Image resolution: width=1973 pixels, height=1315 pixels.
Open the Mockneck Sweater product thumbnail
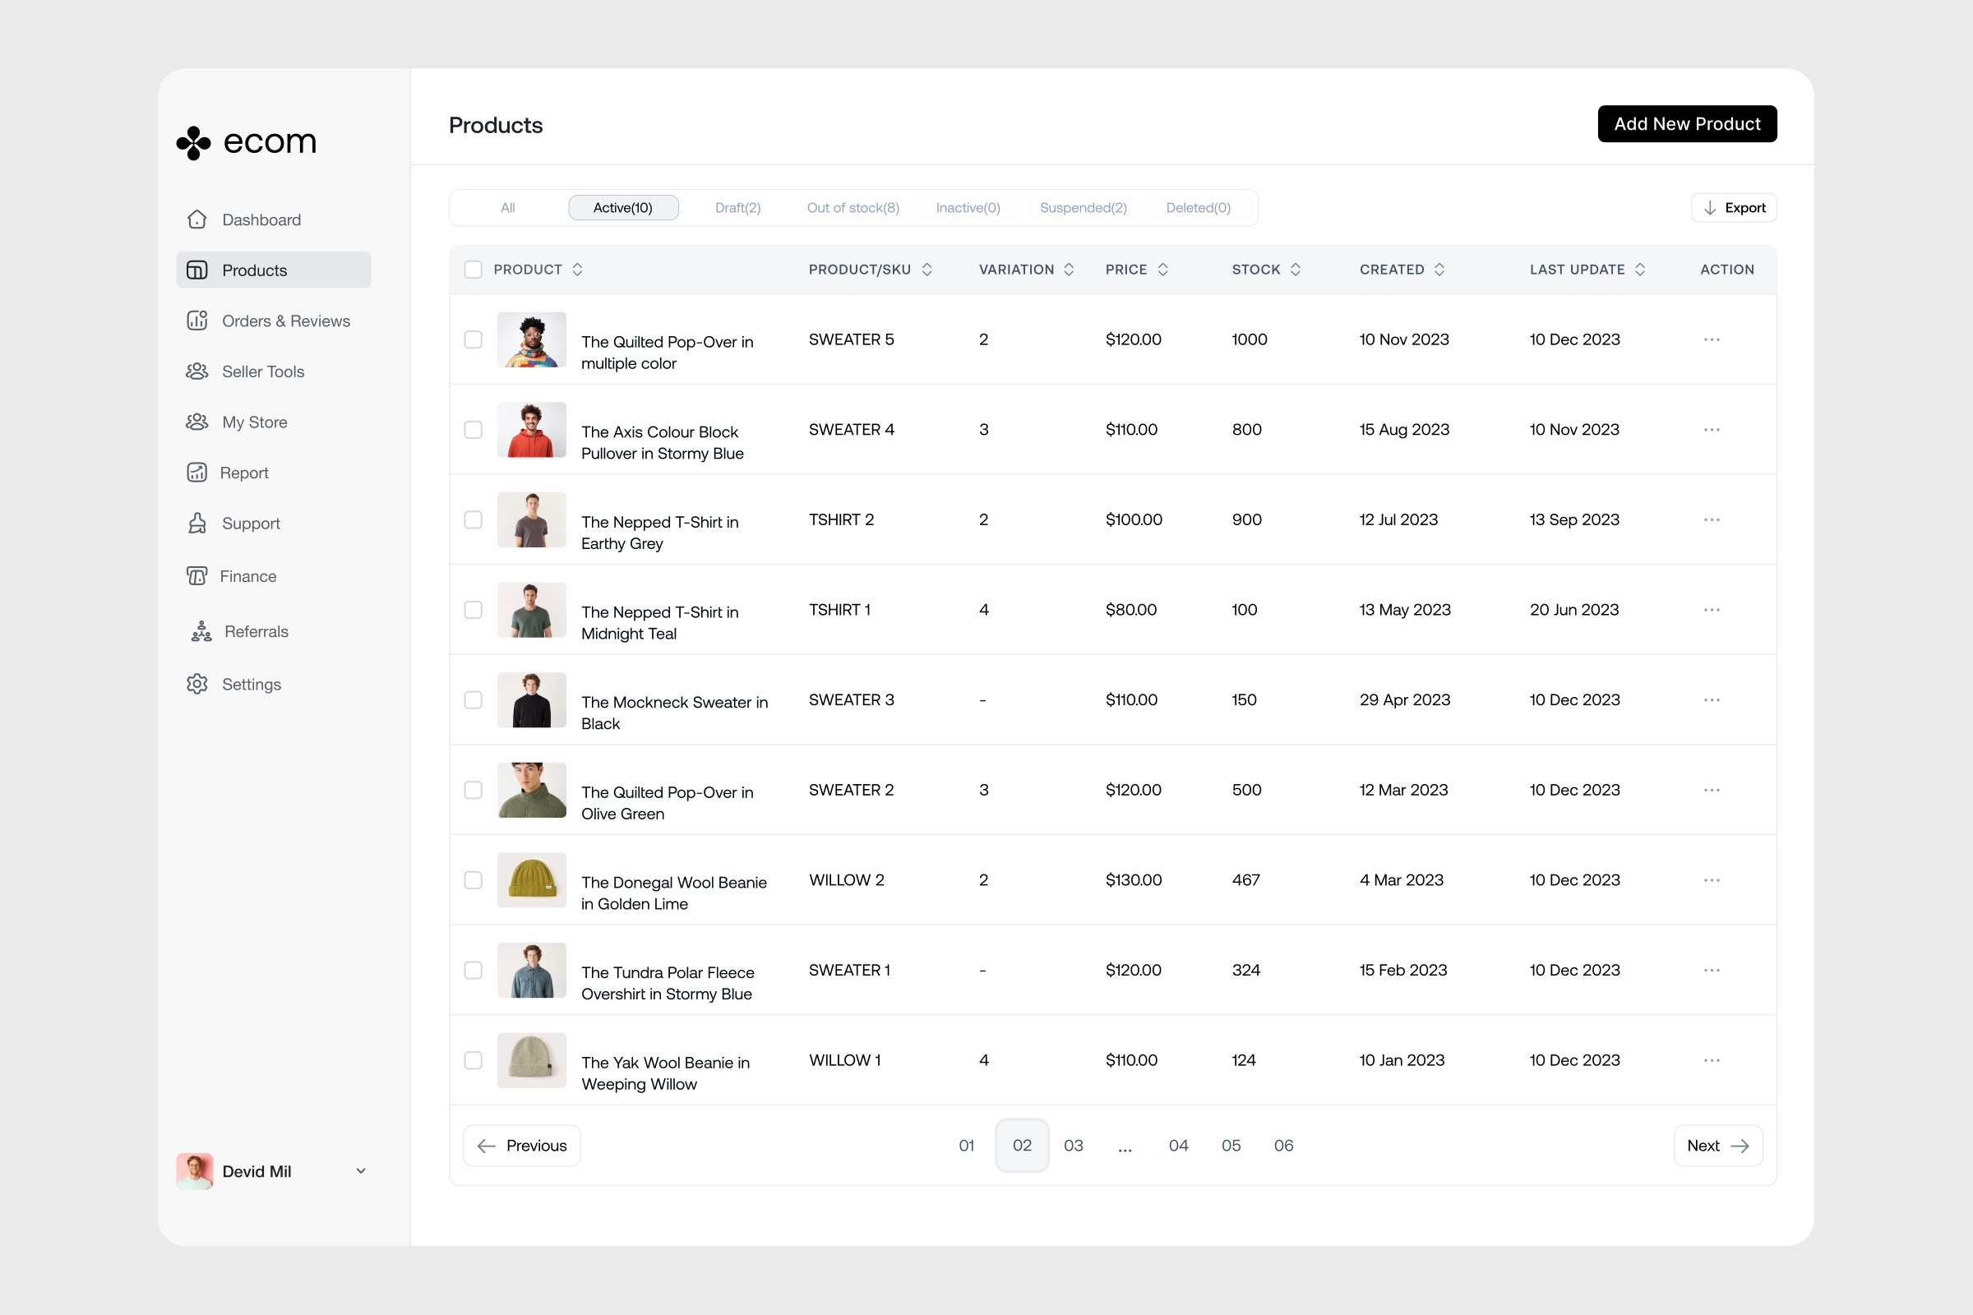pos(531,699)
